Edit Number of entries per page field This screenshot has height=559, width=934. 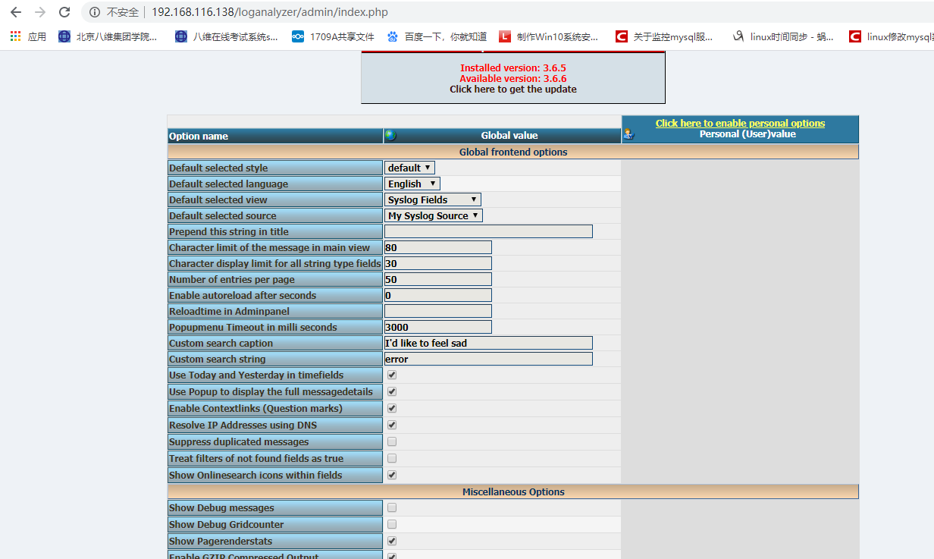[x=438, y=279]
